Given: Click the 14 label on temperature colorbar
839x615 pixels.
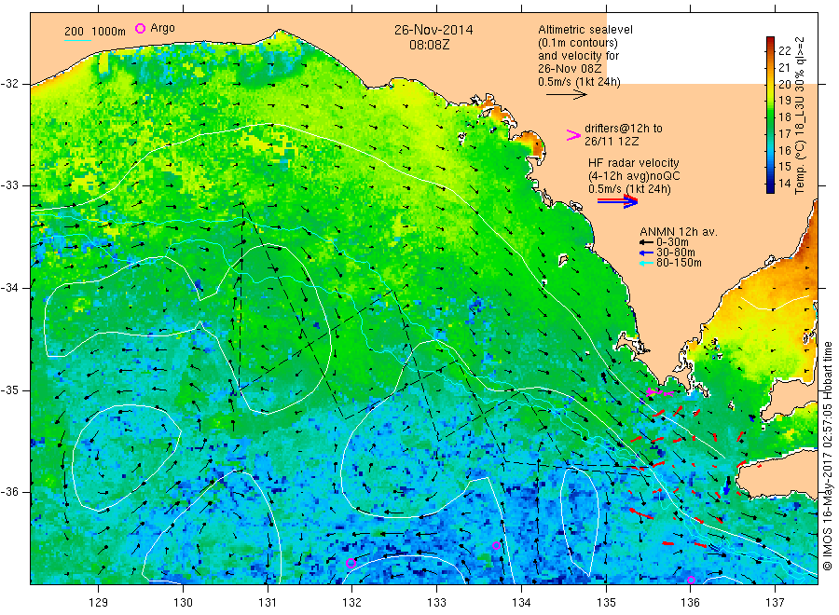Looking at the screenshot, I should pos(784,183).
